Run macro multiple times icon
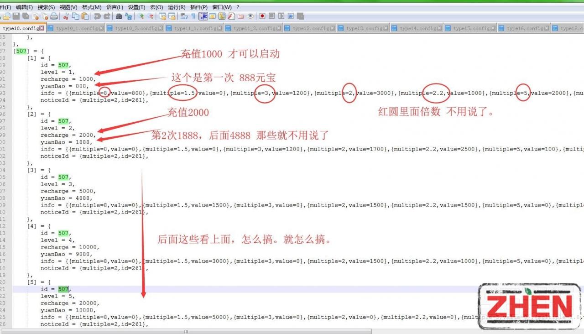This screenshot has height=334, width=584. point(291,16)
